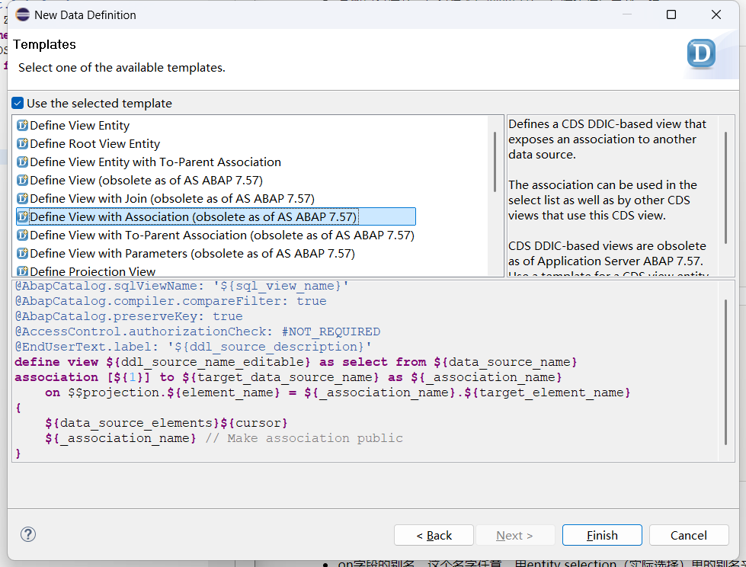Click the description pane vertical scrollbar
Image resolution: width=746 pixels, height=567 pixels.
[725, 187]
